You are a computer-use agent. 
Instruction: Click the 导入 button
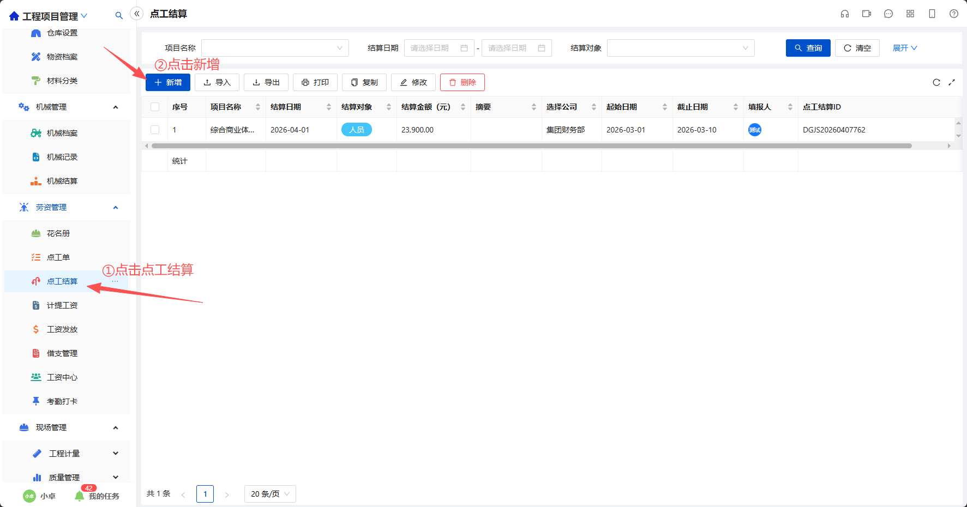point(217,82)
